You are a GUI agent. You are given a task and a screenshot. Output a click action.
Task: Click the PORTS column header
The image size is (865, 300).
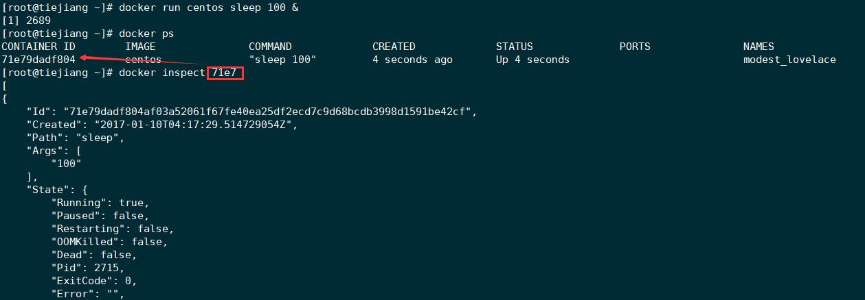(x=635, y=47)
